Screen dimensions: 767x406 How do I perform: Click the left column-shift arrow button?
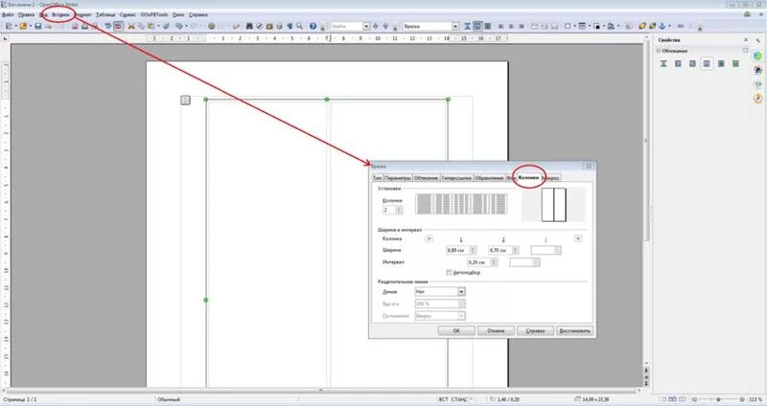[x=429, y=239]
